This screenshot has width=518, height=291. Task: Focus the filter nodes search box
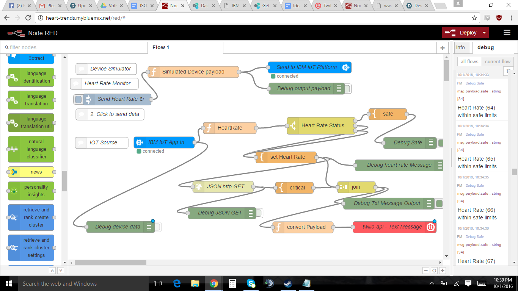[x=34, y=47]
